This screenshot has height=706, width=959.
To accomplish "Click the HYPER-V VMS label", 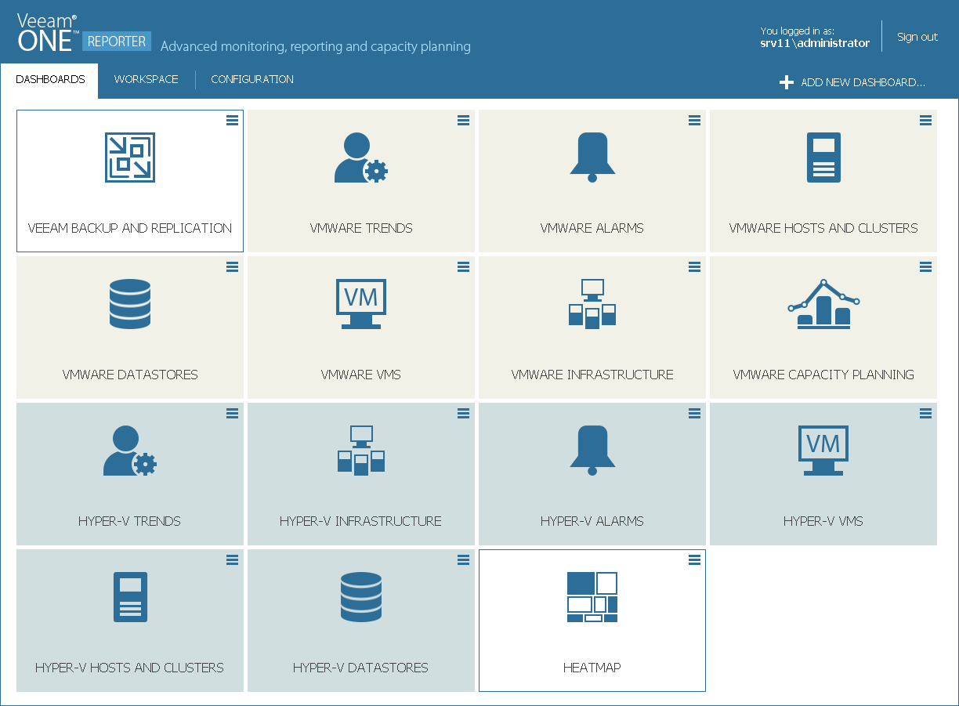I will [823, 521].
